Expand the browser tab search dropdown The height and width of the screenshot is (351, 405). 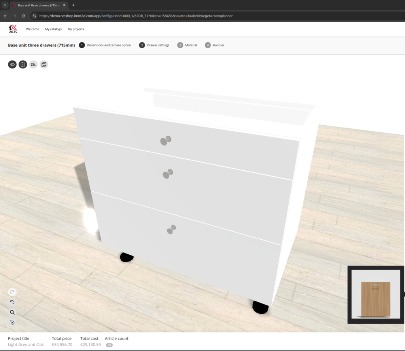click(x=4, y=5)
